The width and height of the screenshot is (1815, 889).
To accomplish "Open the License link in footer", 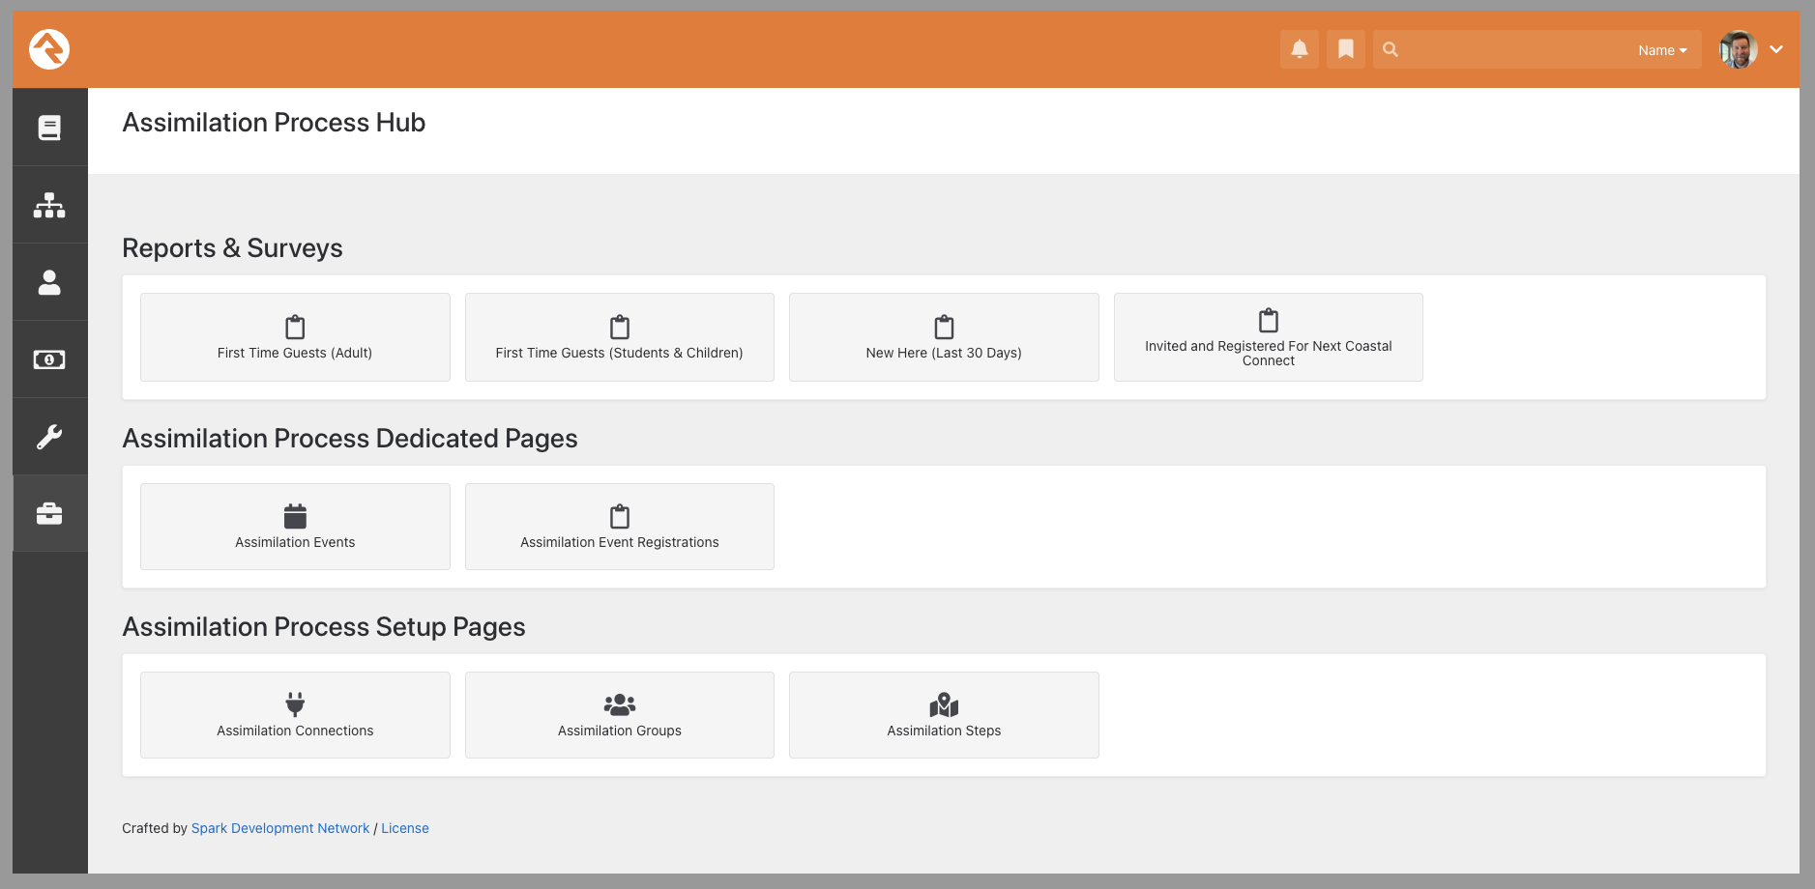I will [x=404, y=828].
